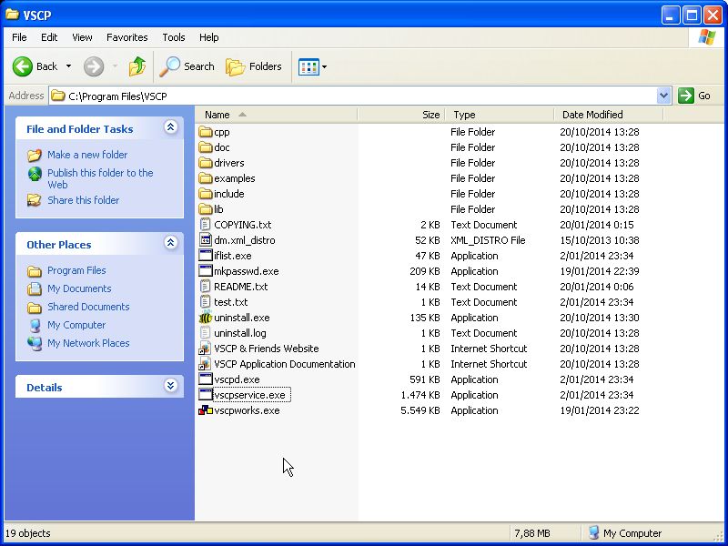Expand the Details panel
The height and width of the screenshot is (546, 728).
(170, 387)
